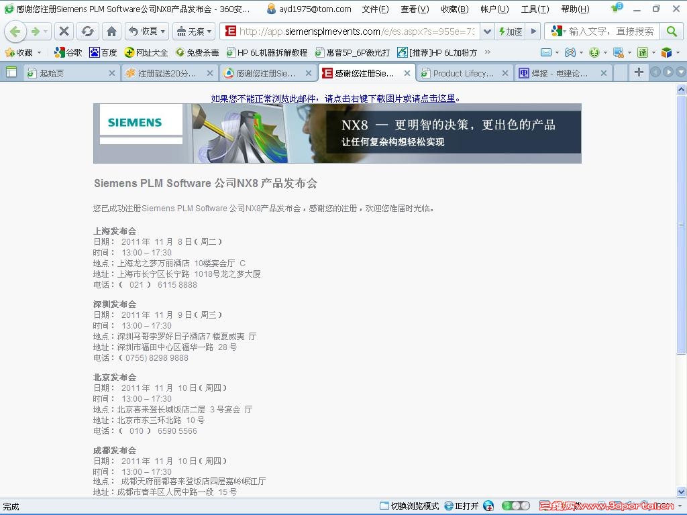Expand the 无痕 dropdown arrow

[210, 31]
